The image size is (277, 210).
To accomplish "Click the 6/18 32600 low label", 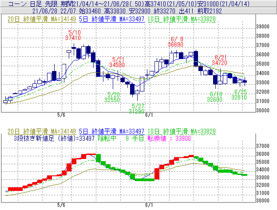I will pos(215,97).
